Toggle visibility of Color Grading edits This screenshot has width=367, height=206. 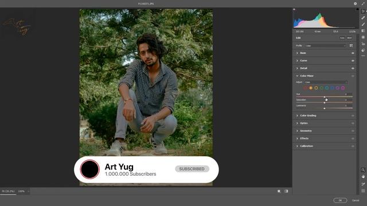[353, 116]
